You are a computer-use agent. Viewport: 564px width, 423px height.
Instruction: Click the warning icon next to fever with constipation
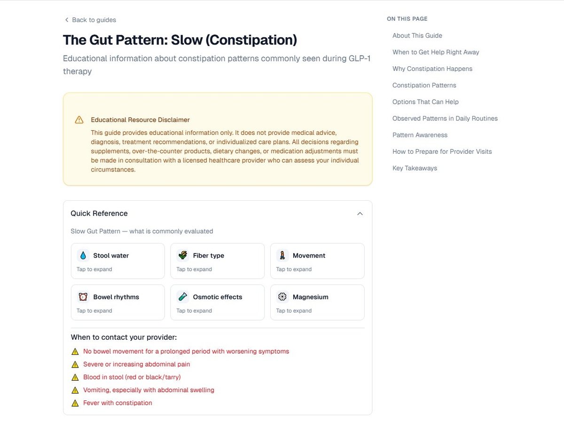[75, 402]
